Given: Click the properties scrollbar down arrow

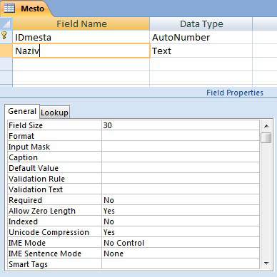Looking at the screenshot, I should tap(266, 263).
